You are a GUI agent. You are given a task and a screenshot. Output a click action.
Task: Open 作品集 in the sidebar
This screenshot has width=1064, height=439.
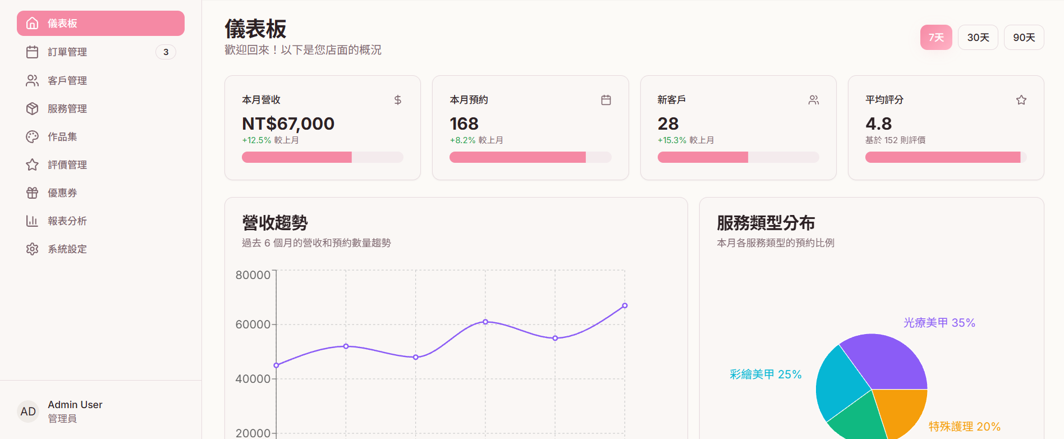[100, 136]
